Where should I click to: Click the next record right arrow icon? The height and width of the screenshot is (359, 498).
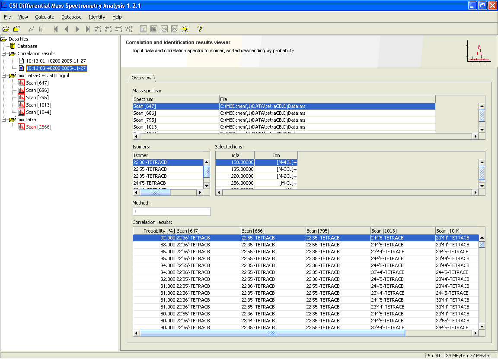(77, 29)
